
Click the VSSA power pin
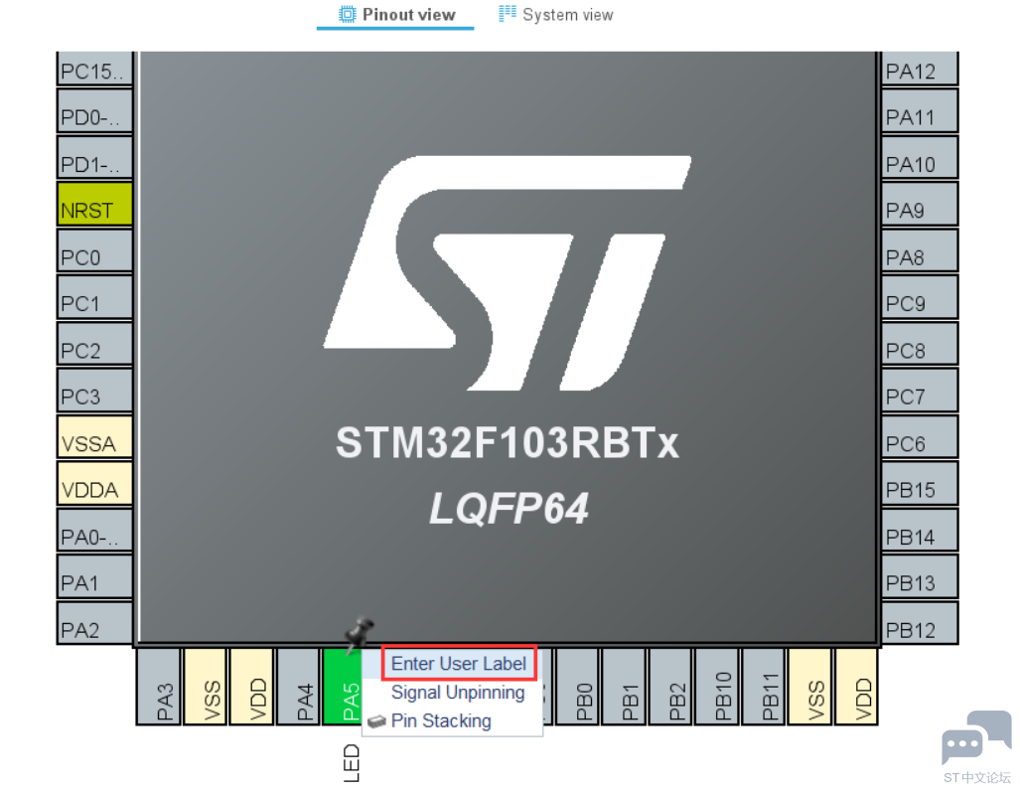pos(94,443)
